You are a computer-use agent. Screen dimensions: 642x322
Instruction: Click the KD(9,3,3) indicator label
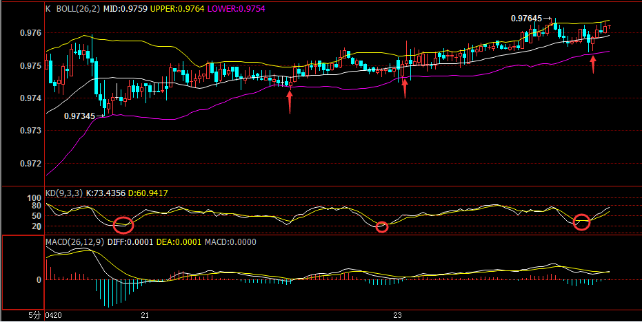click(x=64, y=193)
